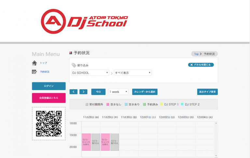Click the green 予約済み legend swatch
Image resolution: width=250 pixels, height=158 pixels.
coord(145,104)
